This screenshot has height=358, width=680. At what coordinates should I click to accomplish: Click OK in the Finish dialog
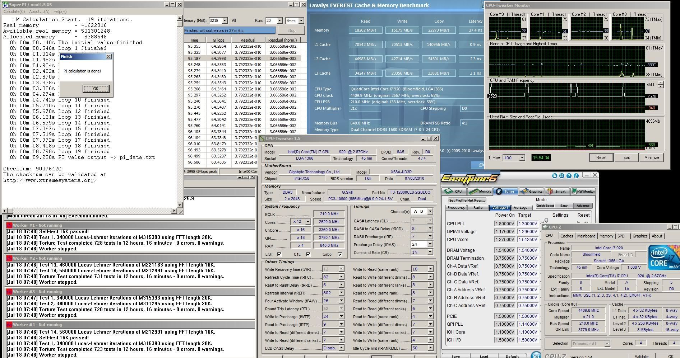tap(96, 89)
